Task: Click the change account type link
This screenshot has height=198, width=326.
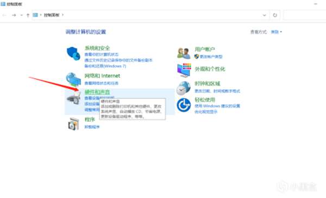Action: [211, 57]
